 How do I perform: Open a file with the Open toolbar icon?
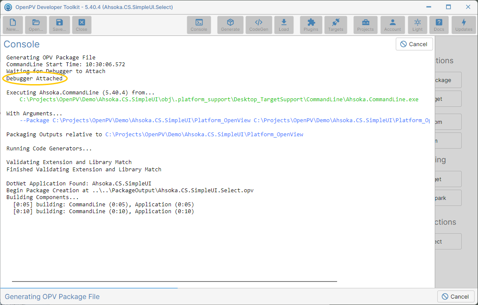tap(36, 25)
